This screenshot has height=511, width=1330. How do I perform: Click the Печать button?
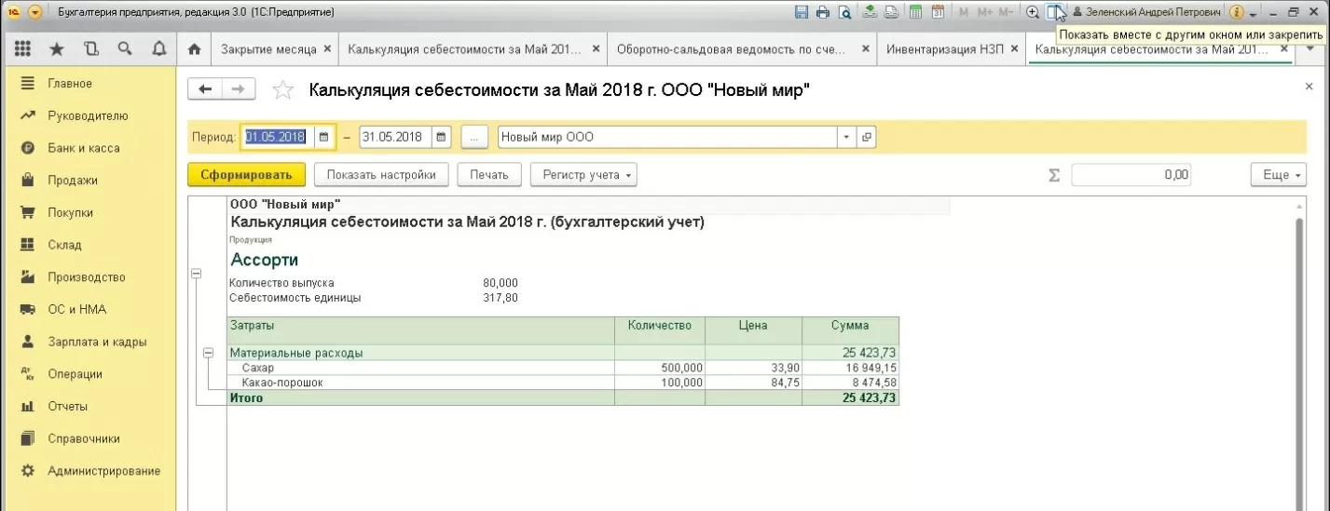click(489, 174)
